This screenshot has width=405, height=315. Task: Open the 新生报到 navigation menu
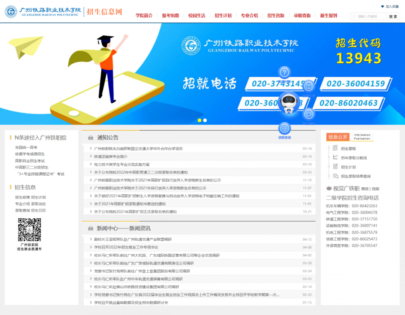click(328, 16)
